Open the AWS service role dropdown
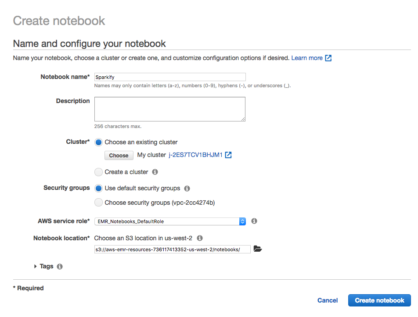 point(170,221)
